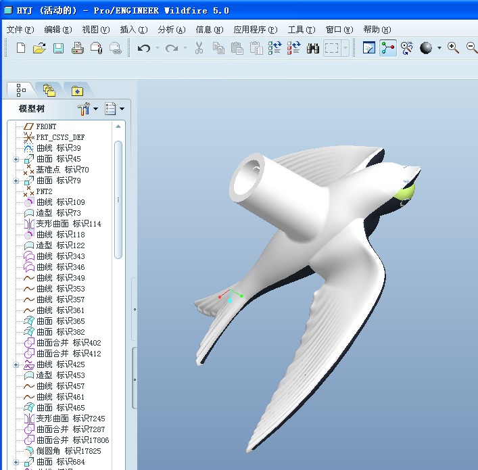Click the Email with link icon

pyautogui.click(x=115, y=48)
